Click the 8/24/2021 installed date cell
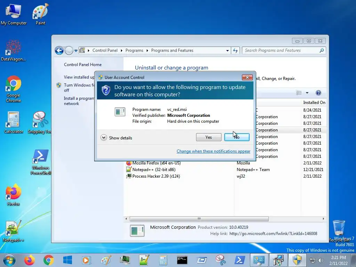This screenshot has height=267, width=356. pyautogui.click(x=312, y=110)
